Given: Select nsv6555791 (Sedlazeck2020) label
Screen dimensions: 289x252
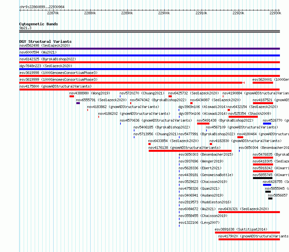Looking at the screenshot, I should [x=101, y=100].
